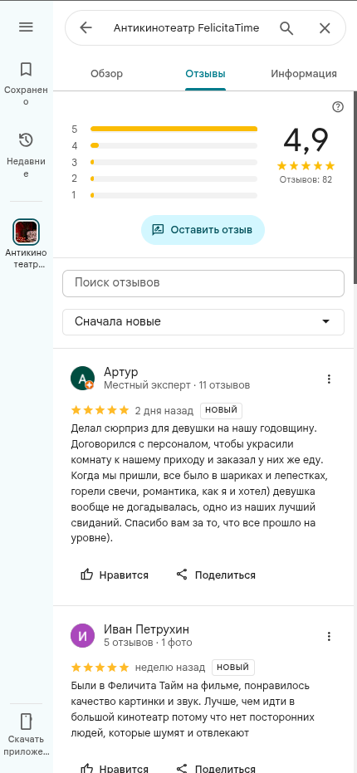
Task: Switch to the Обзор tab
Action: pyautogui.click(x=106, y=74)
